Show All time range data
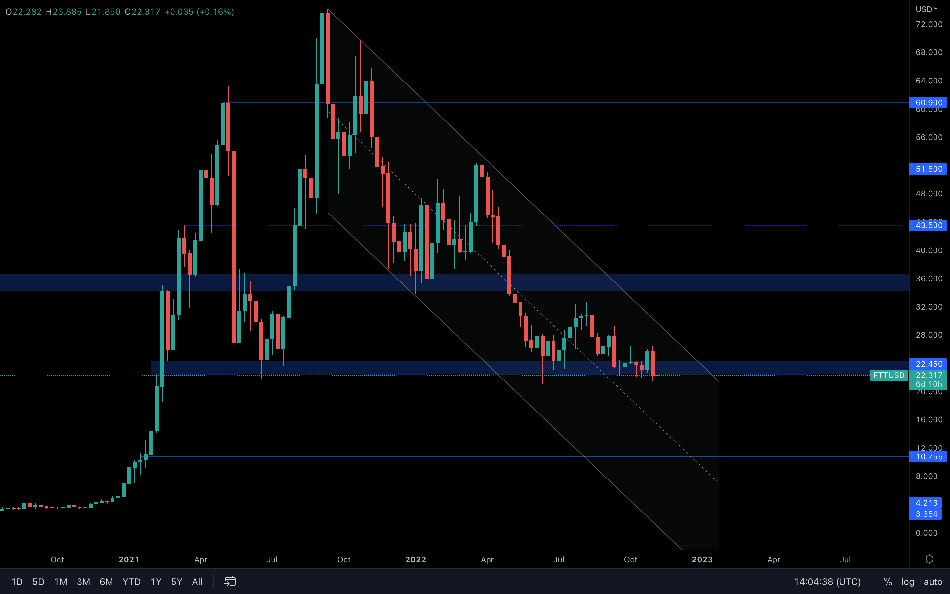The image size is (950, 594). 197,582
